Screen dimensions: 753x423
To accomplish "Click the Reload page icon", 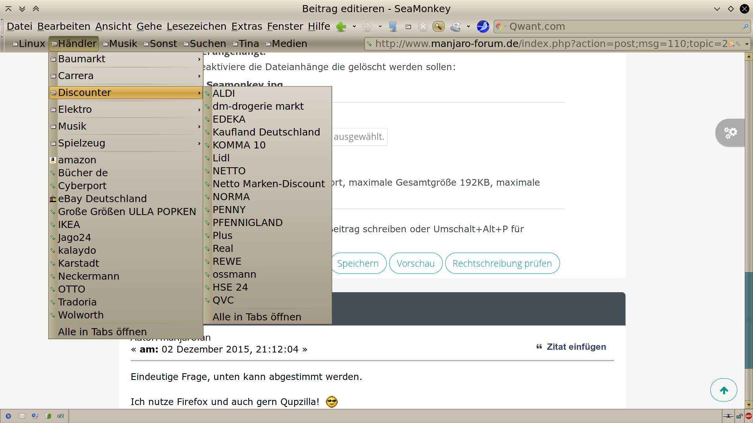I will coord(393,27).
